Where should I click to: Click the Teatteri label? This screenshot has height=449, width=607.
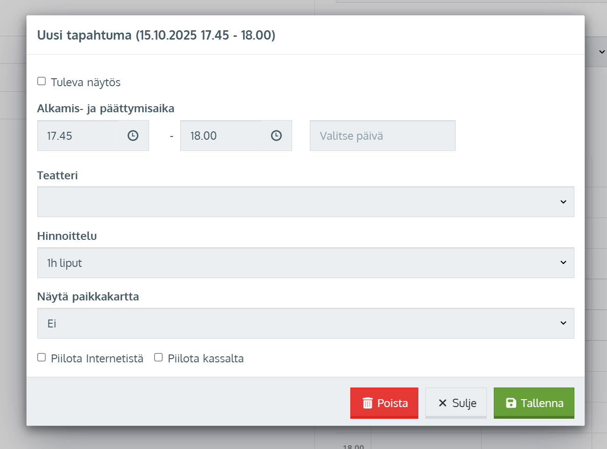57,176
